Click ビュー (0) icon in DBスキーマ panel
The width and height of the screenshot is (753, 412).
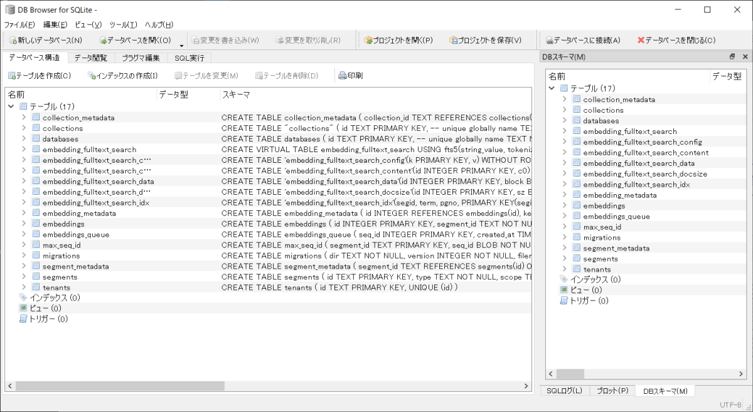[x=564, y=290]
